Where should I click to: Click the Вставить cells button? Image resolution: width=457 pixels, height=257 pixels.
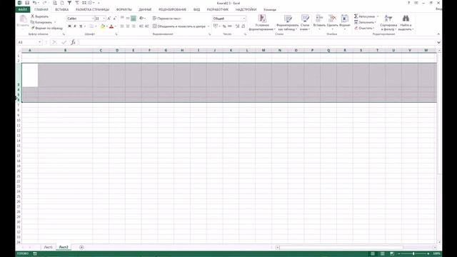tap(319, 23)
